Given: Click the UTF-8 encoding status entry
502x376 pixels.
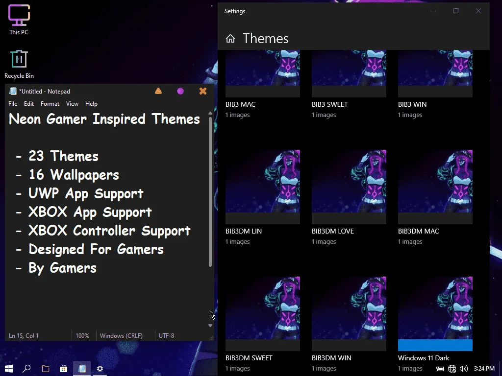Looking at the screenshot, I should coord(167,336).
